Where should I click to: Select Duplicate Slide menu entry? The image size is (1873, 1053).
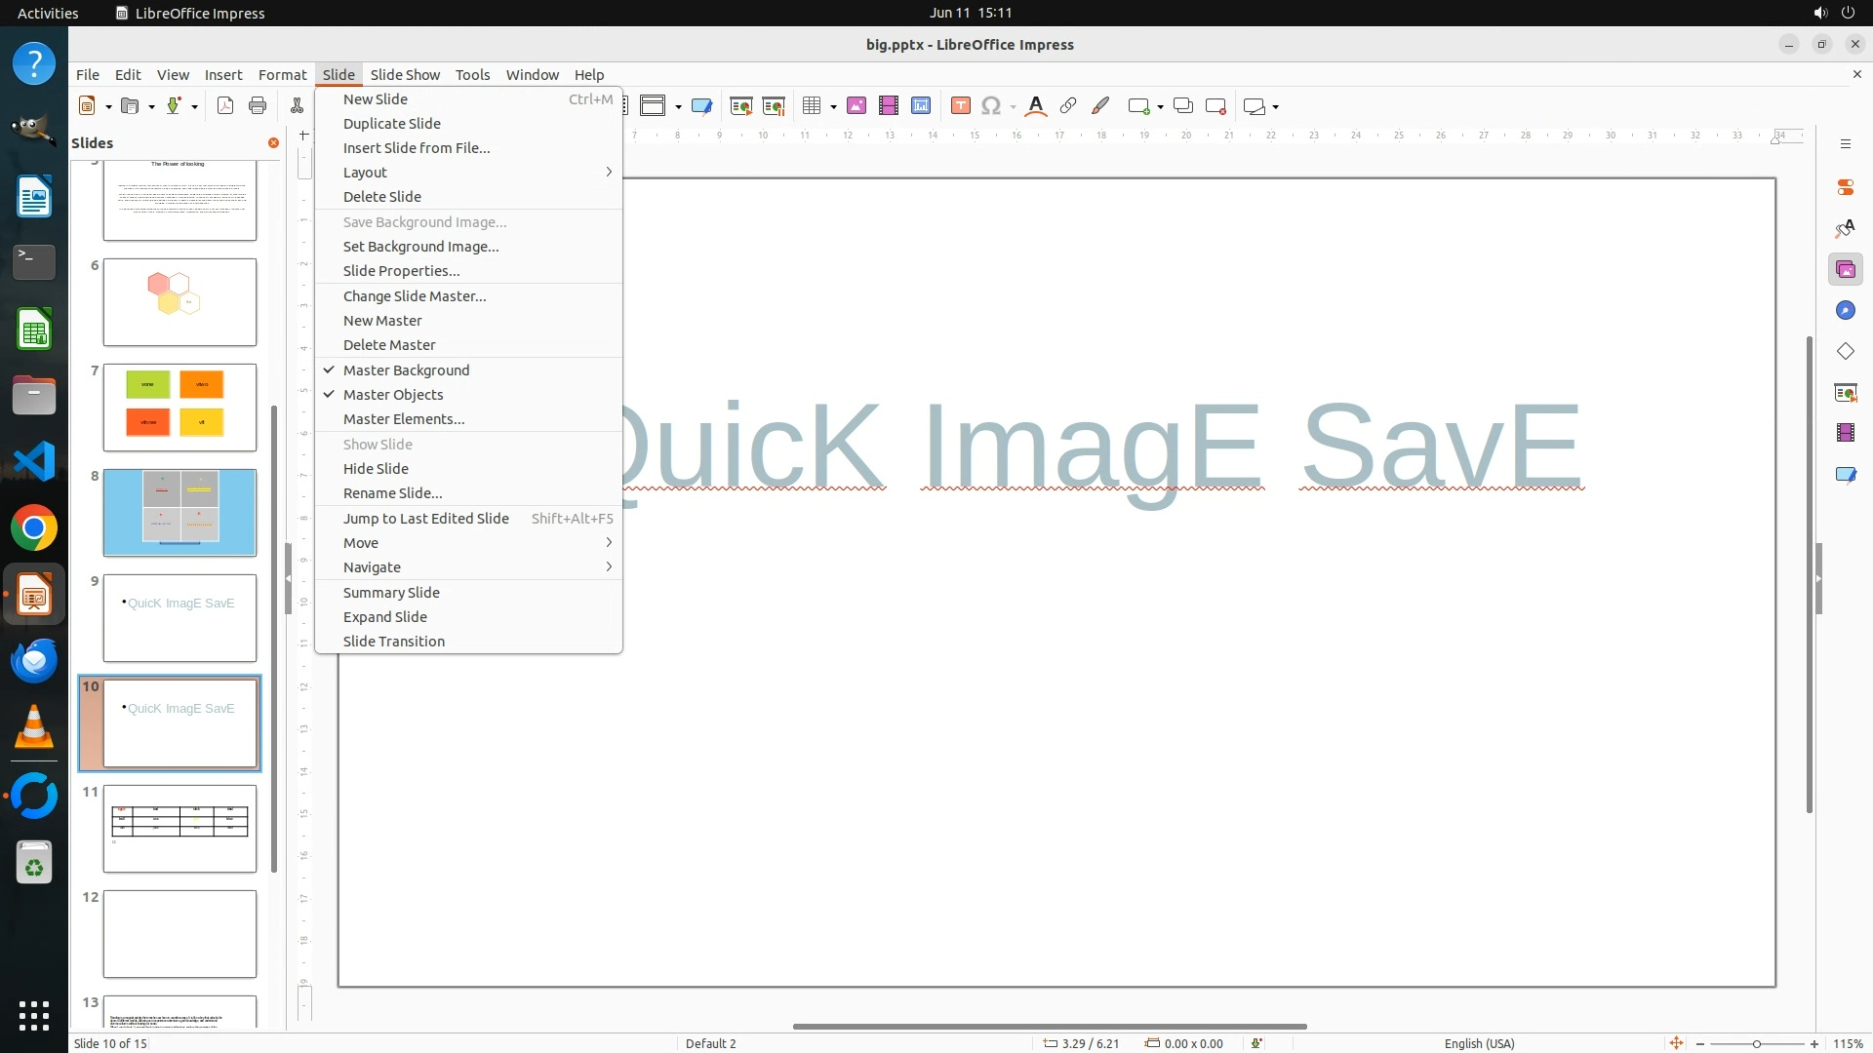click(391, 124)
